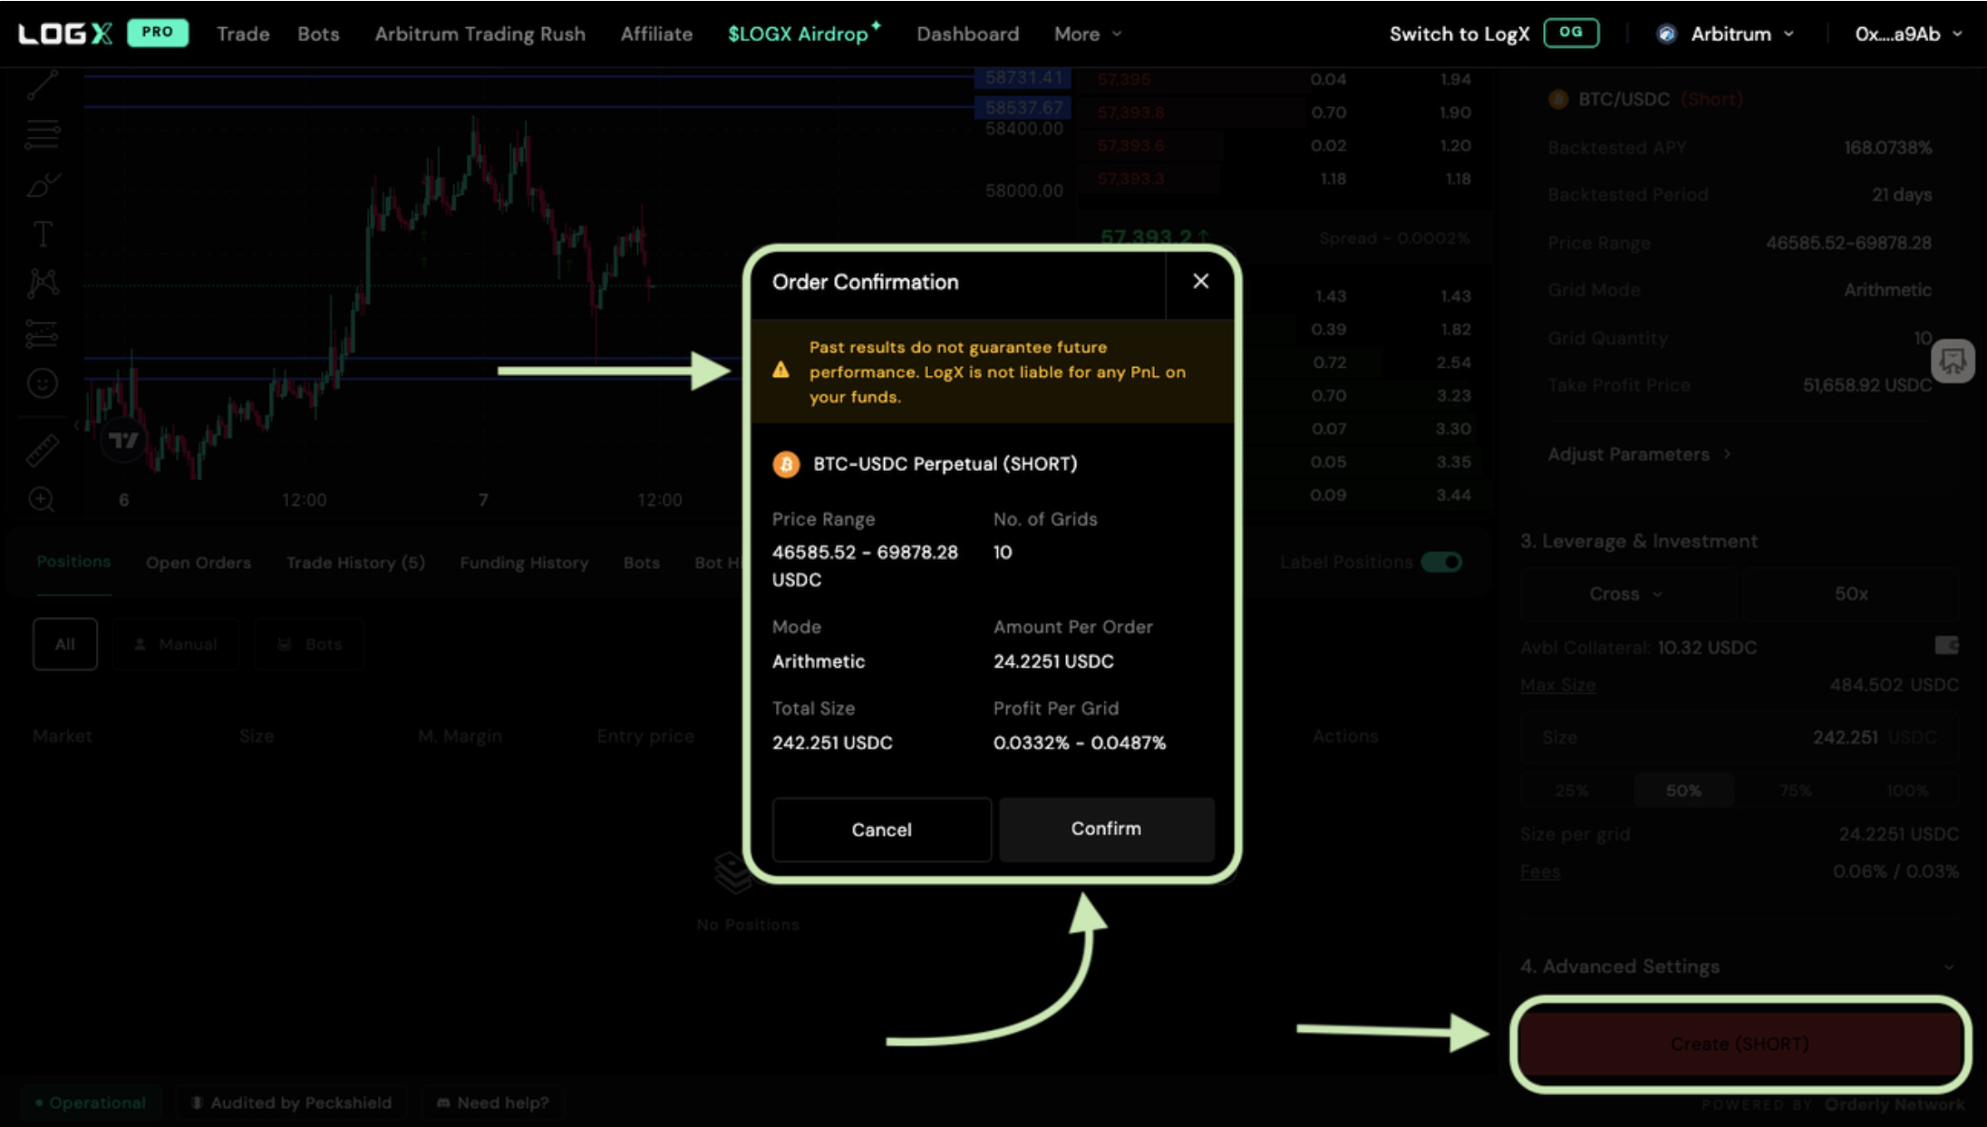The width and height of the screenshot is (1987, 1127).
Task: Select the trend line drawing tool
Action: point(42,84)
